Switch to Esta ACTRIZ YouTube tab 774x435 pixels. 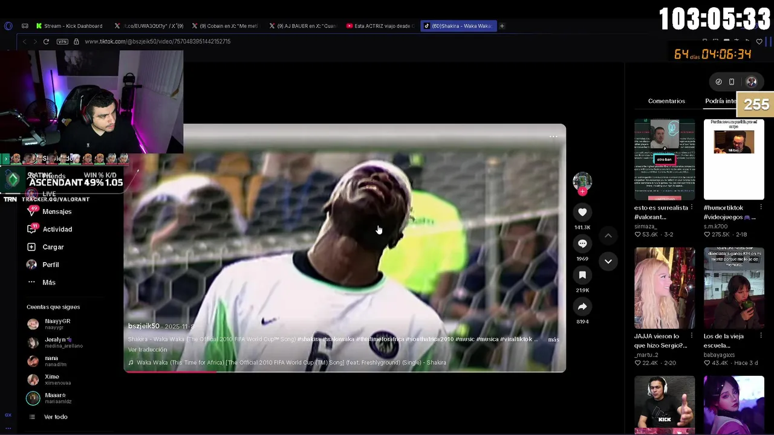[380, 26]
